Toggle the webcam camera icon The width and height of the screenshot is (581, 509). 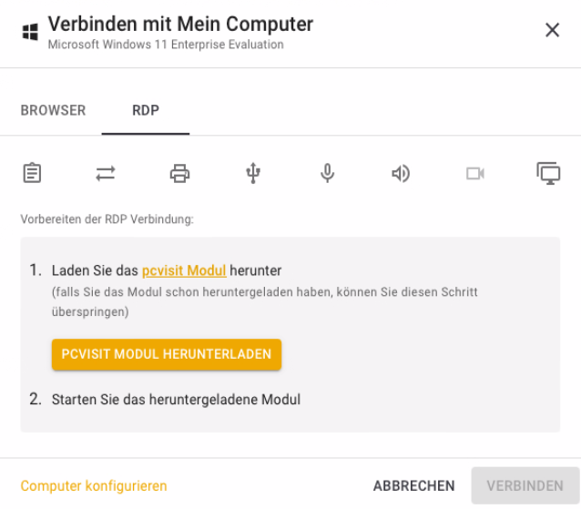[x=474, y=173]
